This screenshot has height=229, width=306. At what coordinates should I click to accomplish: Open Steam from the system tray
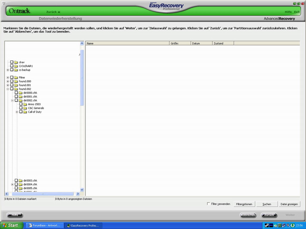[x=267, y=225]
